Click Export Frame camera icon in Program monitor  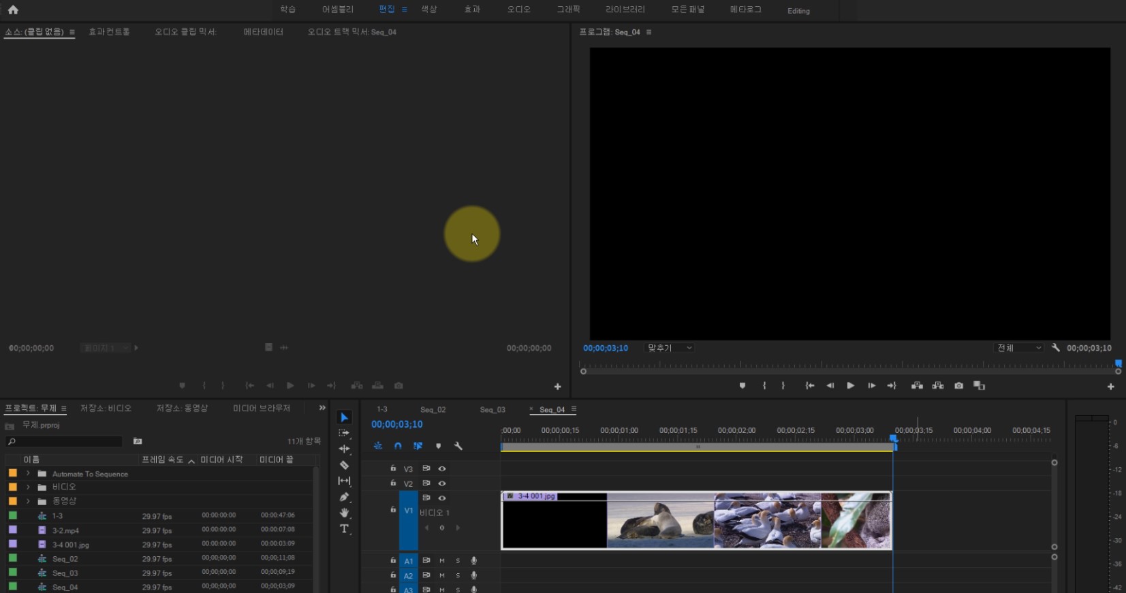[958, 386]
